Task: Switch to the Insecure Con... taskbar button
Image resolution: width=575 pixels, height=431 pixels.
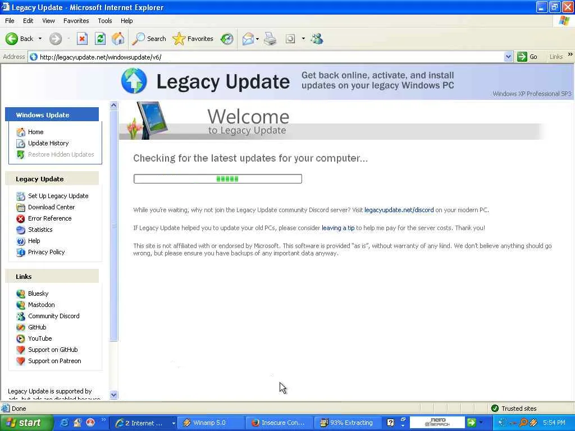Action: (279, 423)
